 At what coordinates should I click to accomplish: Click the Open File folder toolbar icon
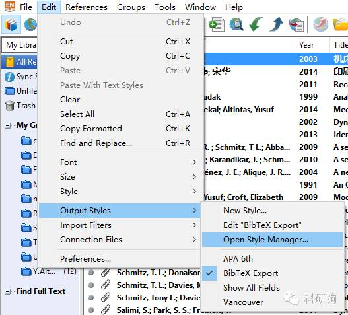341,25
